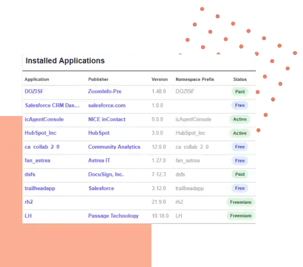The height and width of the screenshot is (267, 303).
Task: Click the trailheadapp namespace prefix cell
Action: [189, 188]
